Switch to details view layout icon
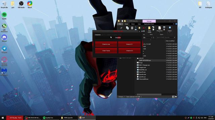This screenshot has width=215, height=120. click(x=173, y=97)
